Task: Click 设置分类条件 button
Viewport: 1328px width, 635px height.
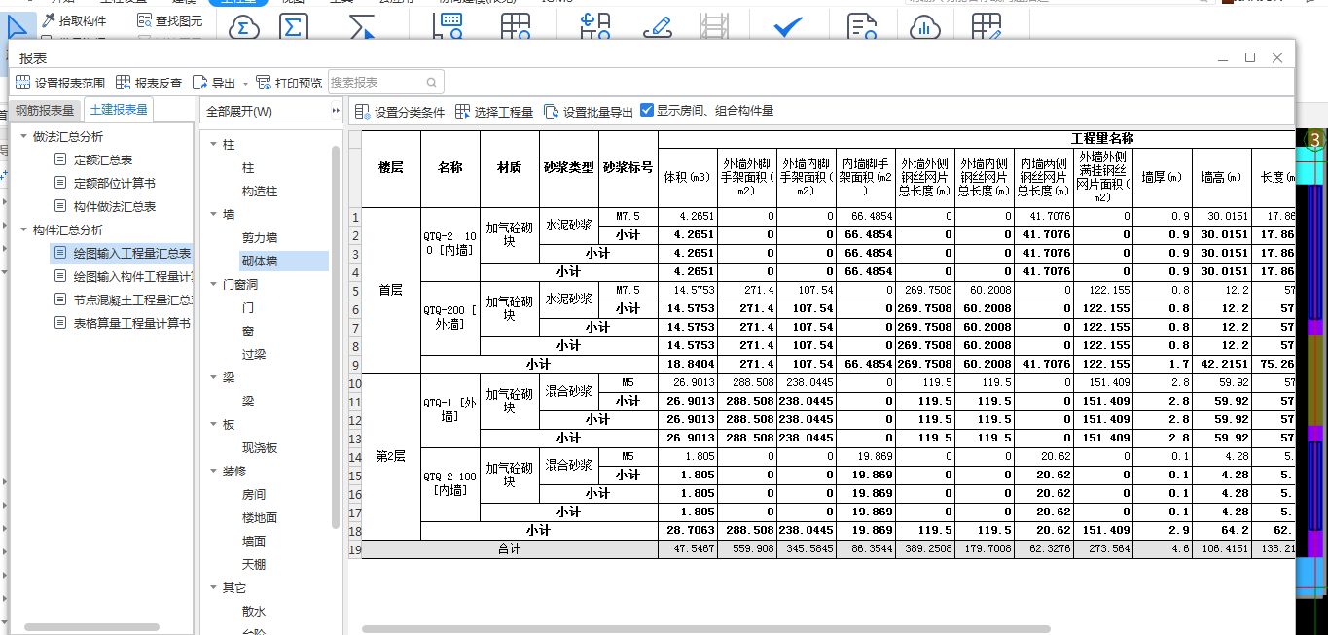Action: 400,112
